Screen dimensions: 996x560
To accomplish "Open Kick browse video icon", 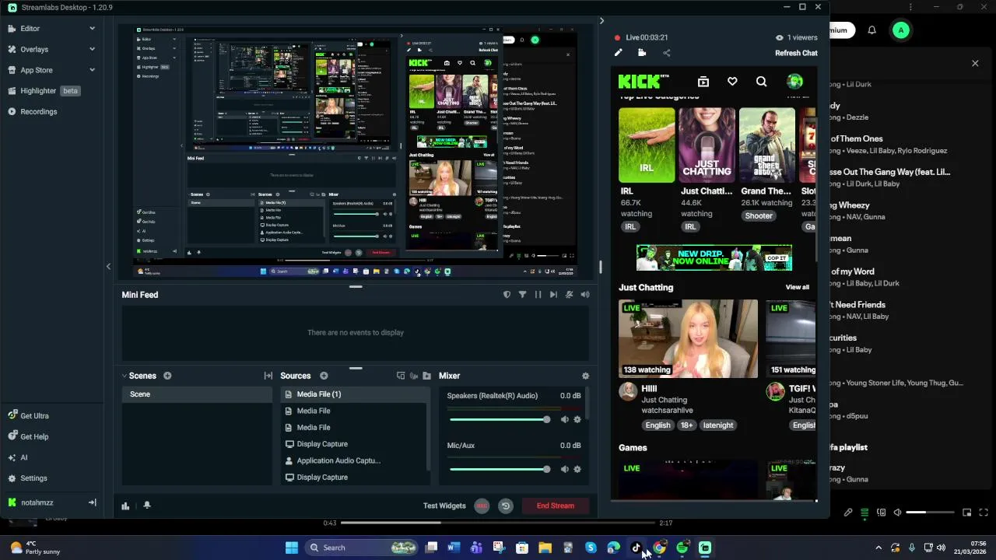I will pos(703,82).
